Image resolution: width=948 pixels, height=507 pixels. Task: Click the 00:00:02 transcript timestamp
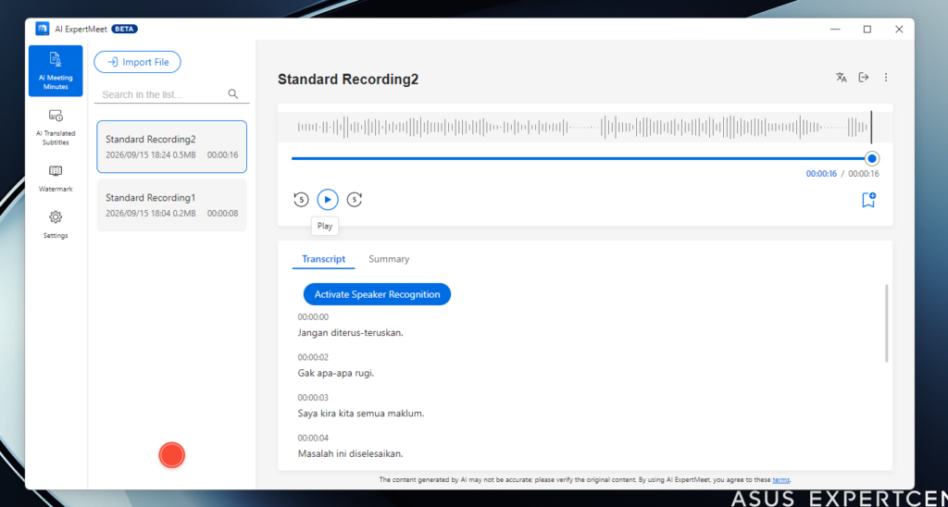click(313, 358)
